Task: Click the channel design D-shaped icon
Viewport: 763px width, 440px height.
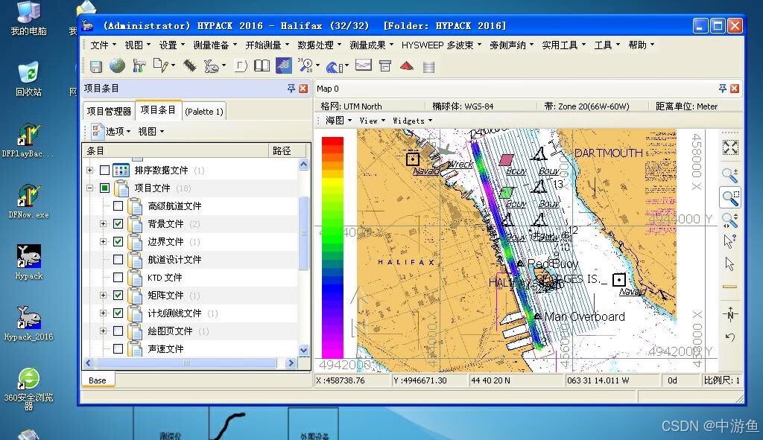Action: point(241,66)
